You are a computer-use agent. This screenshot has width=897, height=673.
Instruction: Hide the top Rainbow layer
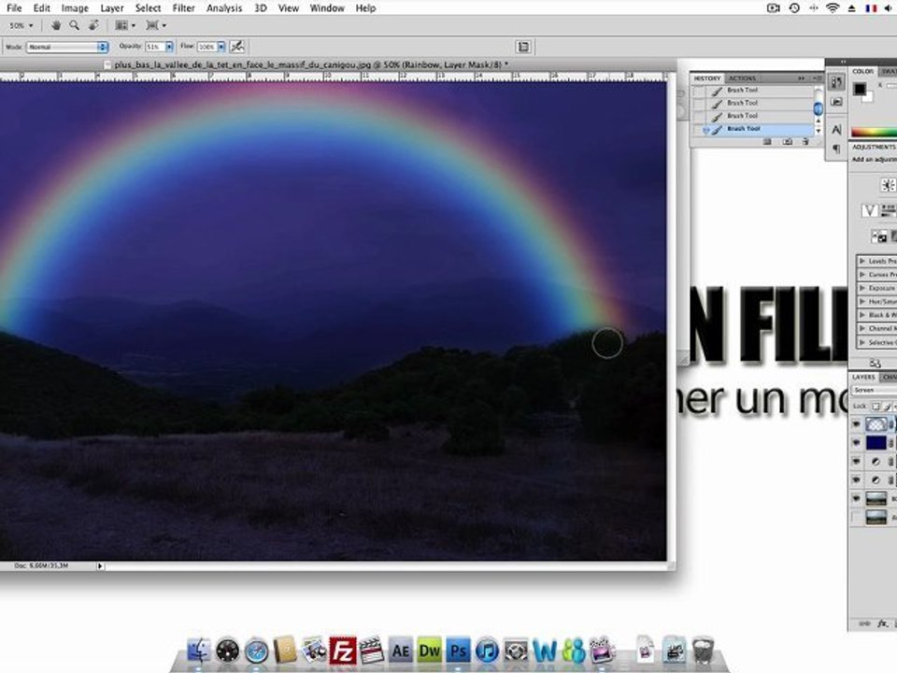click(x=857, y=424)
